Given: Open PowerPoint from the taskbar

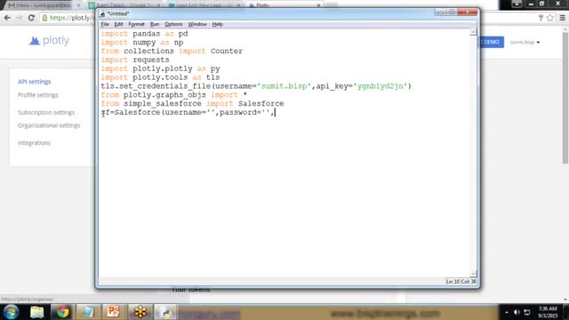Looking at the screenshot, I should [x=113, y=312].
